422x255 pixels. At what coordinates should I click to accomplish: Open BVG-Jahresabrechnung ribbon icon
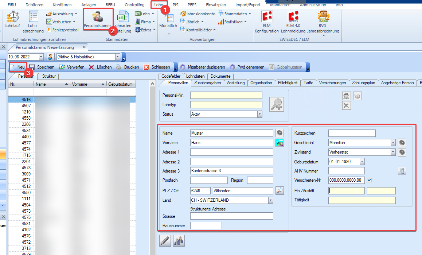pyautogui.click(x=323, y=22)
